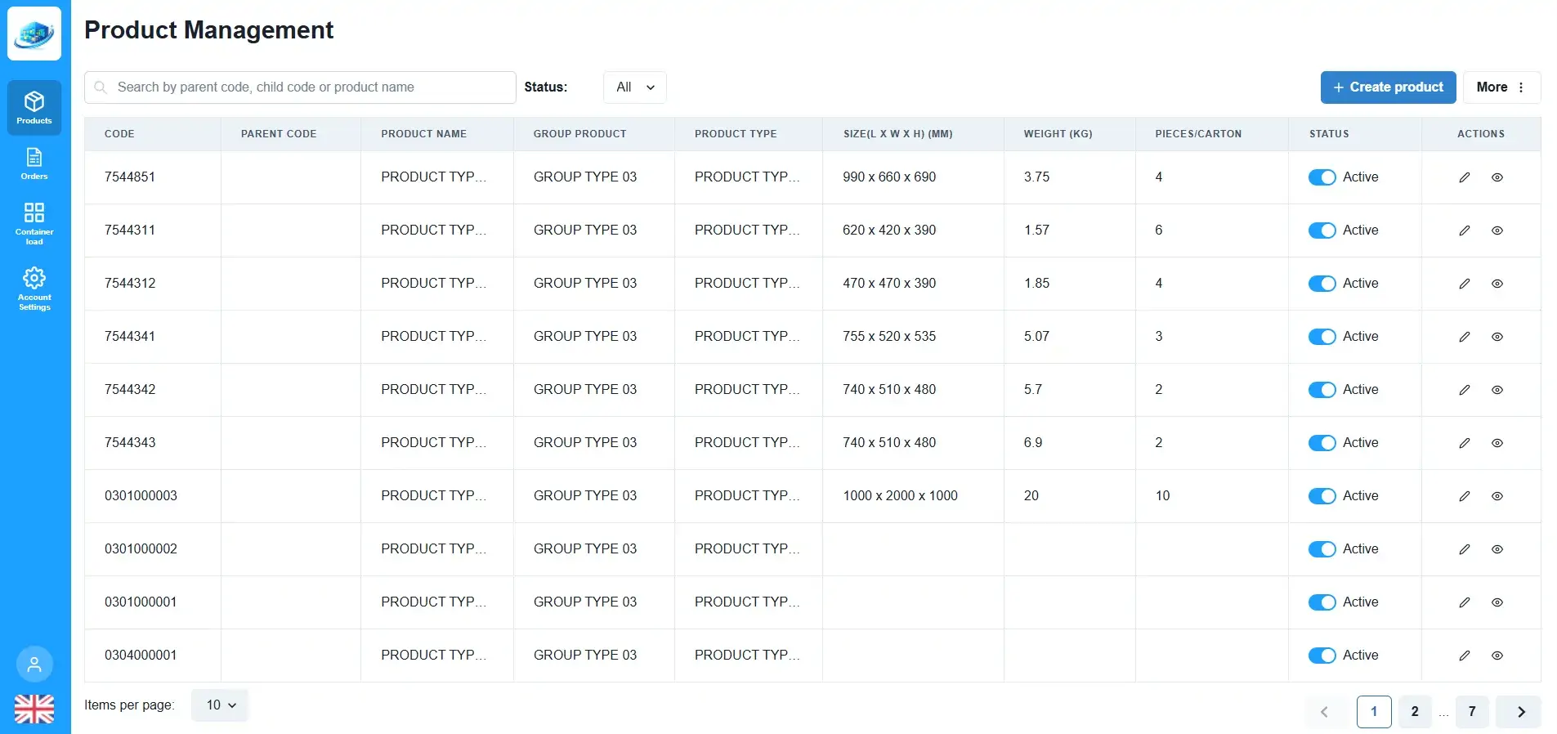Go to page 2 of products
The image size is (1557, 734).
[1415, 712]
